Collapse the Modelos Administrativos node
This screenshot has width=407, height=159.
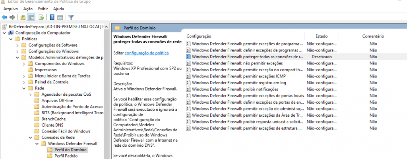point(17,58)
